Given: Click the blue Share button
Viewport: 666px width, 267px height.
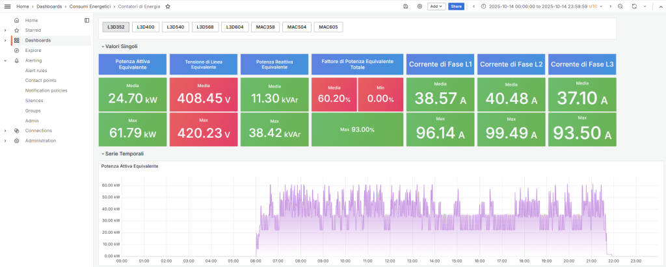Looking at the screenshot, I should (456, 6).
